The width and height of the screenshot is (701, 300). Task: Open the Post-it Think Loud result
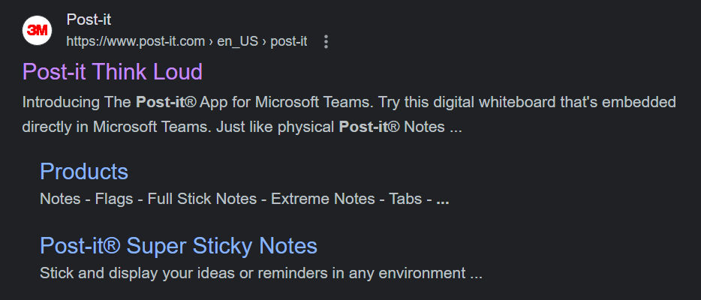point(113,72)
